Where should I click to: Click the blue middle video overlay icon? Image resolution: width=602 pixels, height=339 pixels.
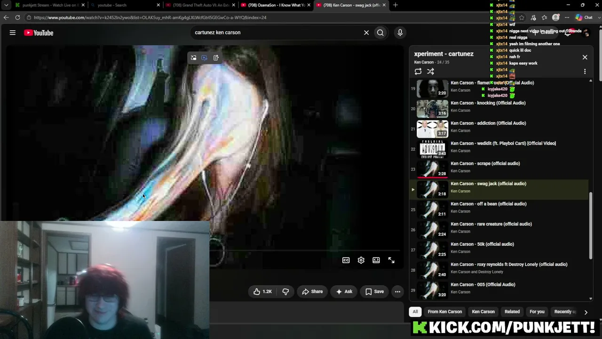(204, 57)
